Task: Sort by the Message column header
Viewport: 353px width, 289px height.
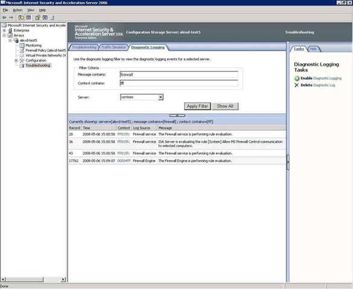Action: [x=221, y=128]
